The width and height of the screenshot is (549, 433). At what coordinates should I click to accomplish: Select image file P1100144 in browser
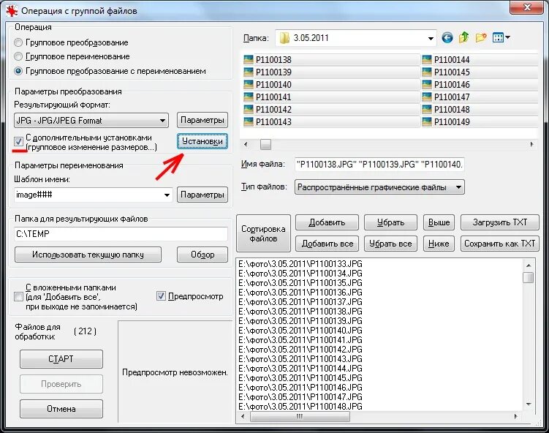click(x=446, y=59)
